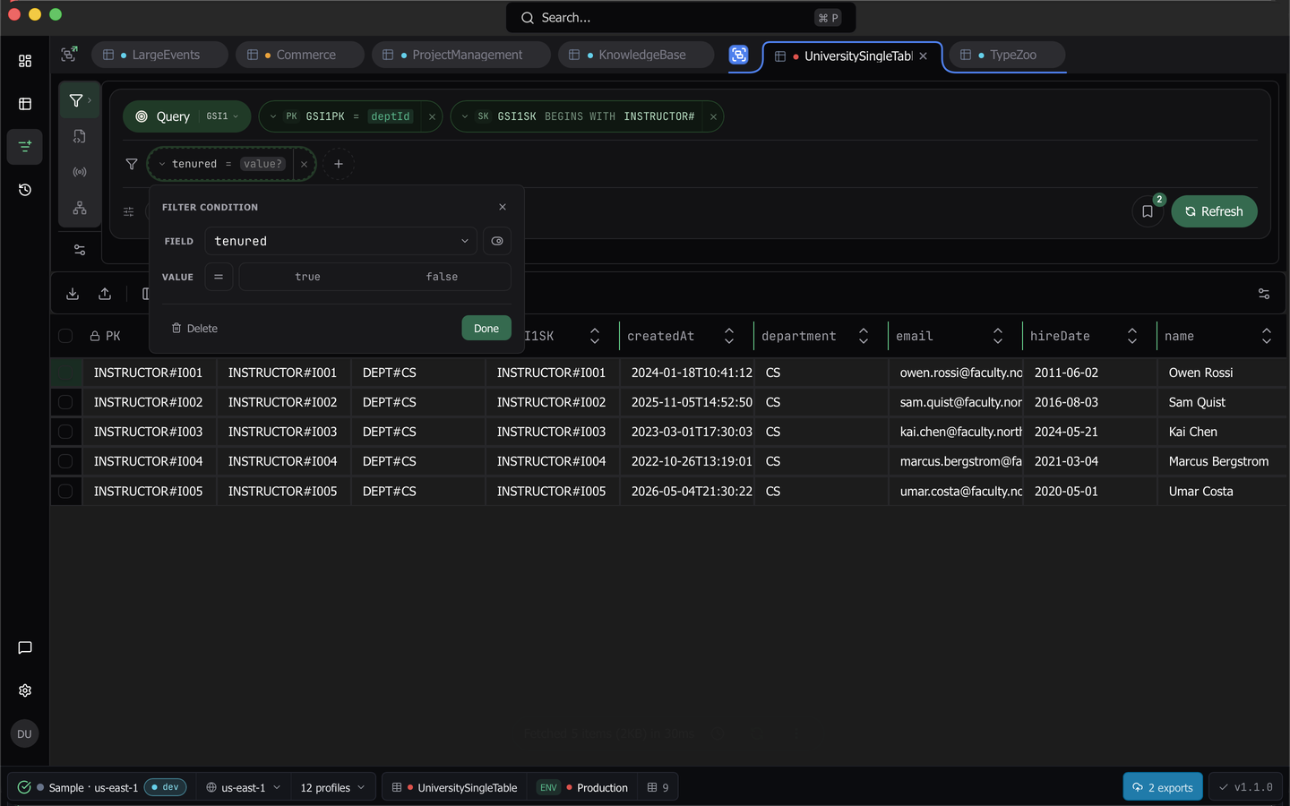
Task: Click the upload icon in results toolbar
Action: (x=105, y=294)
